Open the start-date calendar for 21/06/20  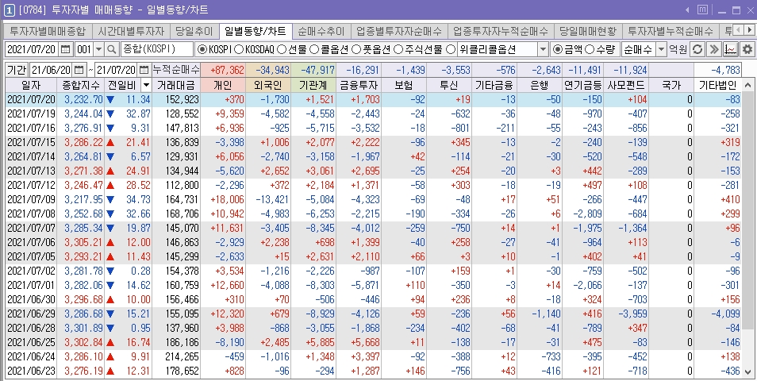click(x=79, y=70)
